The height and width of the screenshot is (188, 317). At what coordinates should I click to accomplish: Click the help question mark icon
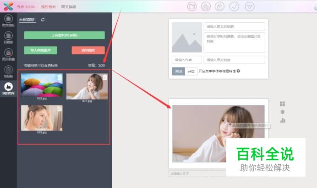pos(238,71)
